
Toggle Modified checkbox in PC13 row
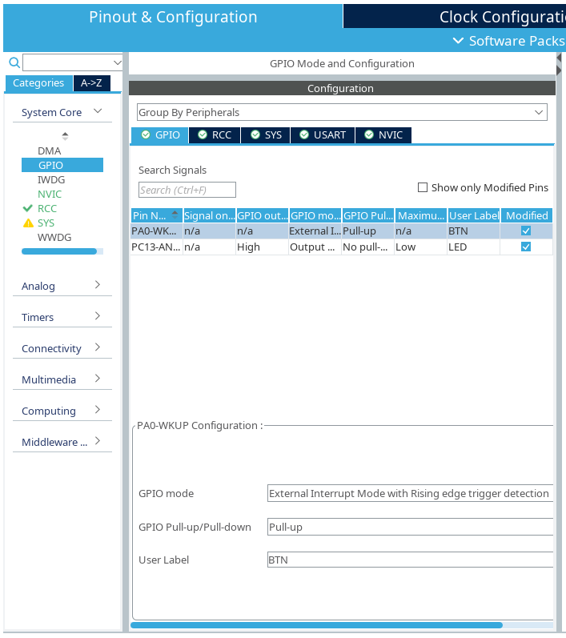(x=526, y=247)
